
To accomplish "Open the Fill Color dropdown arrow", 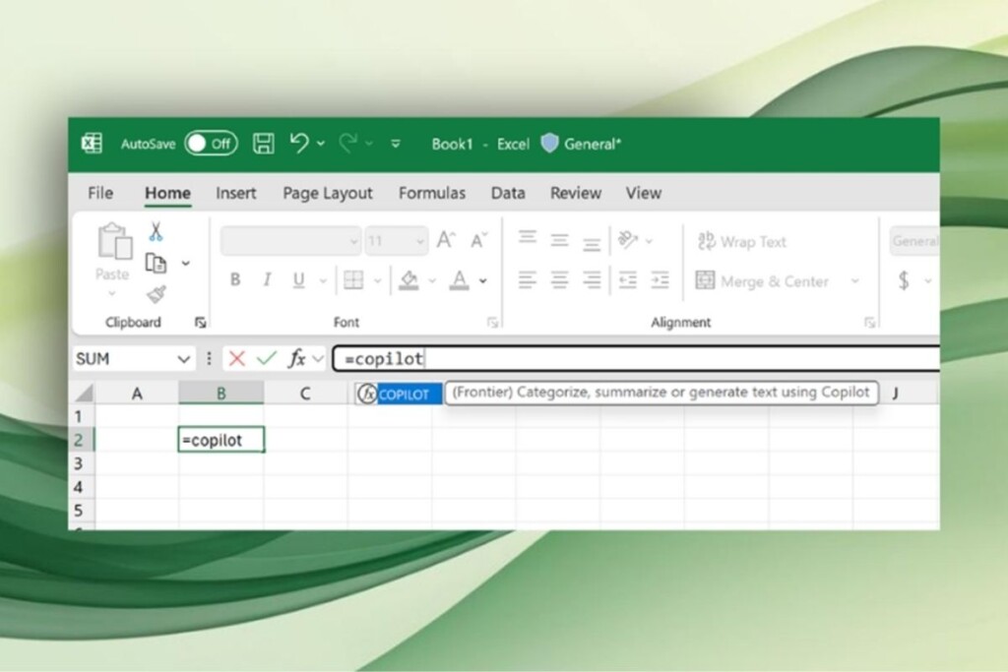I will pyautogui.click(x=432, y=280).
